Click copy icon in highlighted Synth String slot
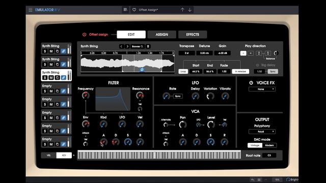Image resolution: width=326 pixels, height=183 pixels. coord(58,78)
